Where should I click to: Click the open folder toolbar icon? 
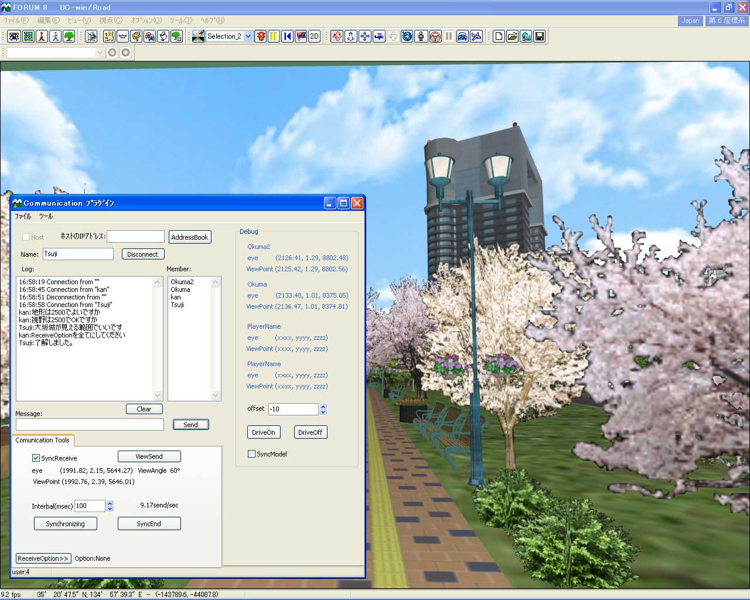click(512, 36)
